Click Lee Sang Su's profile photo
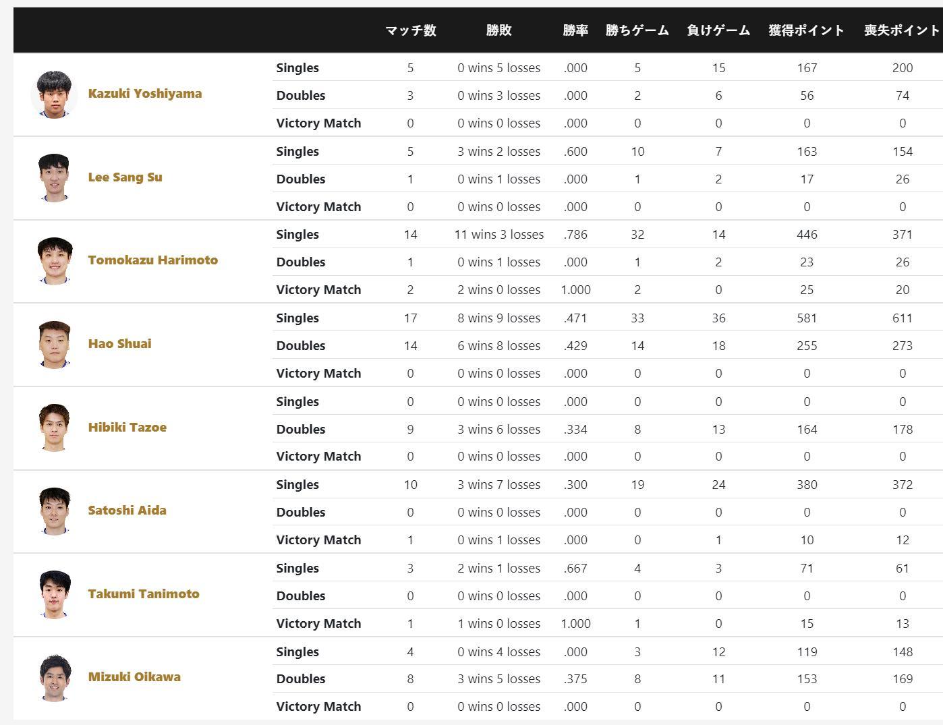Viewport: 943px width, 725px height. click(54, 178)
